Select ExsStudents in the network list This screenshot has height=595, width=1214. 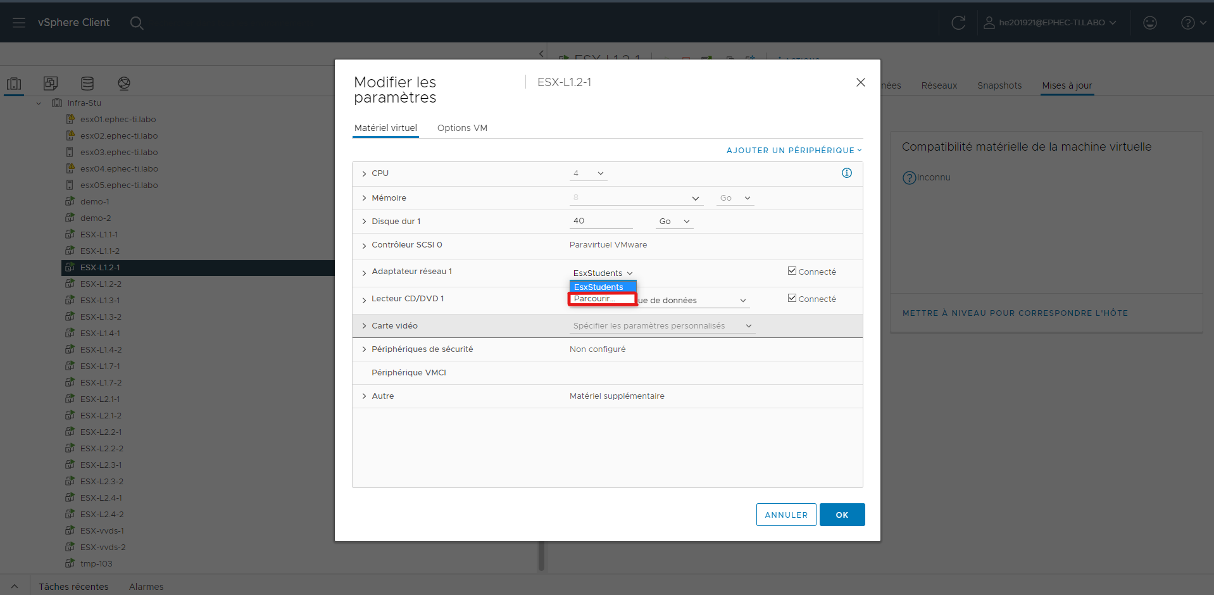click(603, 287)
